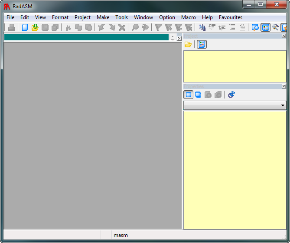Toggle the partially hidden rightmost toolbar button
This screenshot has width=290, height=243.
pyautogui.click(x=284, y=27)
